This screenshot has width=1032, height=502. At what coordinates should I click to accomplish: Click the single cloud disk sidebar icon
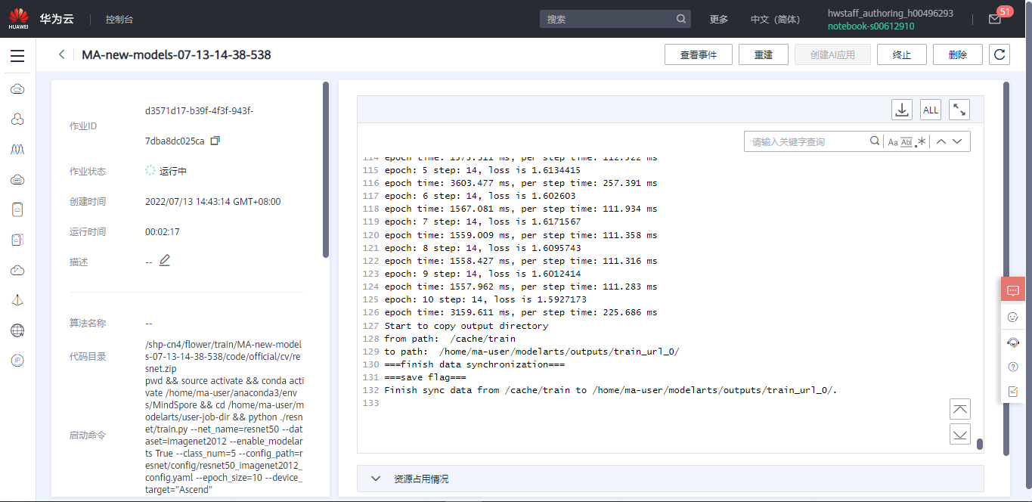coord(17,210)
